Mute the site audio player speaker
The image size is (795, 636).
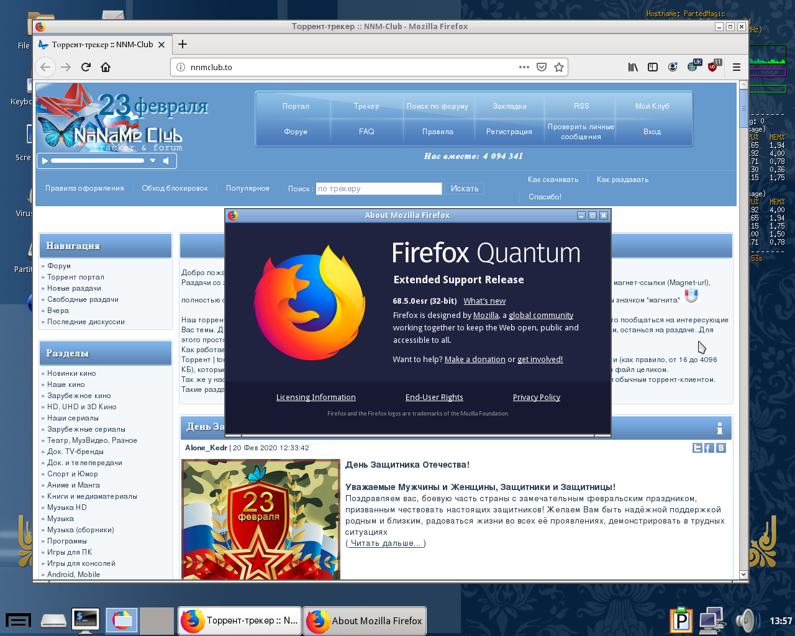(x=166, y=161)
